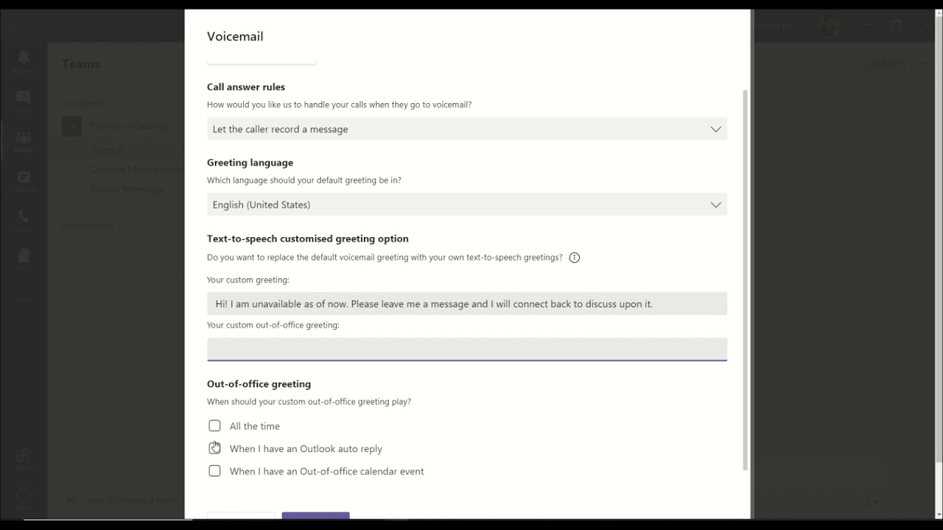This screenshot has width=943, height=530.
Task: Open the Apps icon in sidebar
Action: pos(24,456)
